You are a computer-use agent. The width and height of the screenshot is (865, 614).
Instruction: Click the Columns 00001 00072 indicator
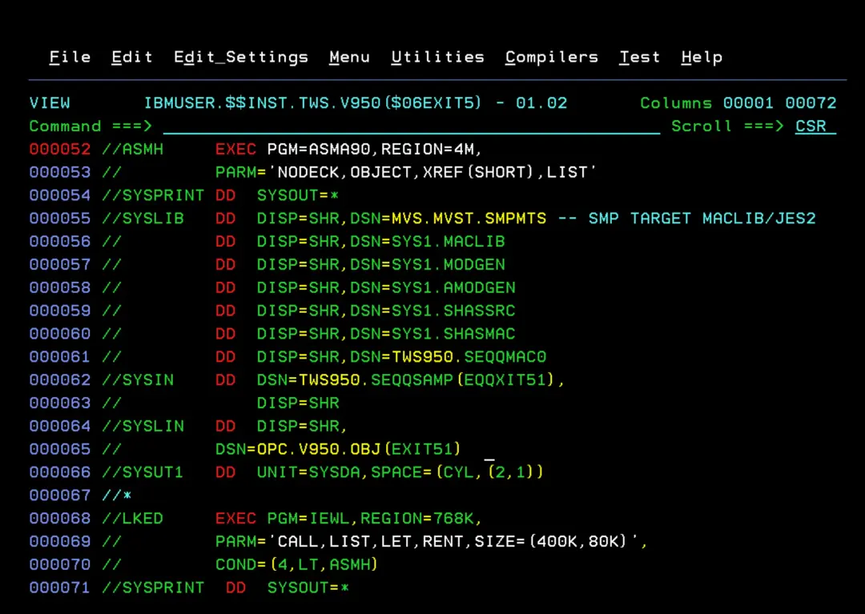pos(738,103)
